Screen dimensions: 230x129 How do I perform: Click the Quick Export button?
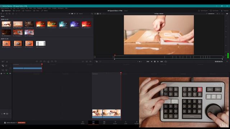203,11
